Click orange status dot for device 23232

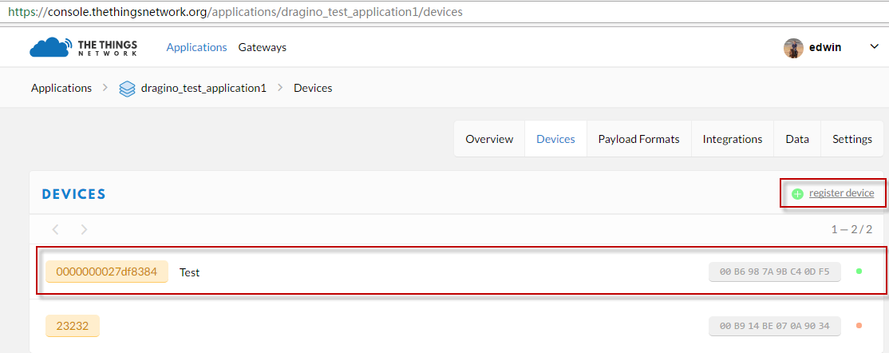(859, 326)
